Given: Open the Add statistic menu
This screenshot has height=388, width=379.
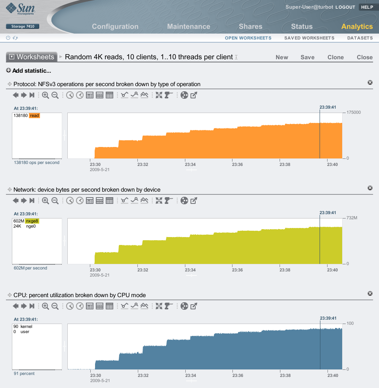Looking at the screenshot, I should point(29,71).
